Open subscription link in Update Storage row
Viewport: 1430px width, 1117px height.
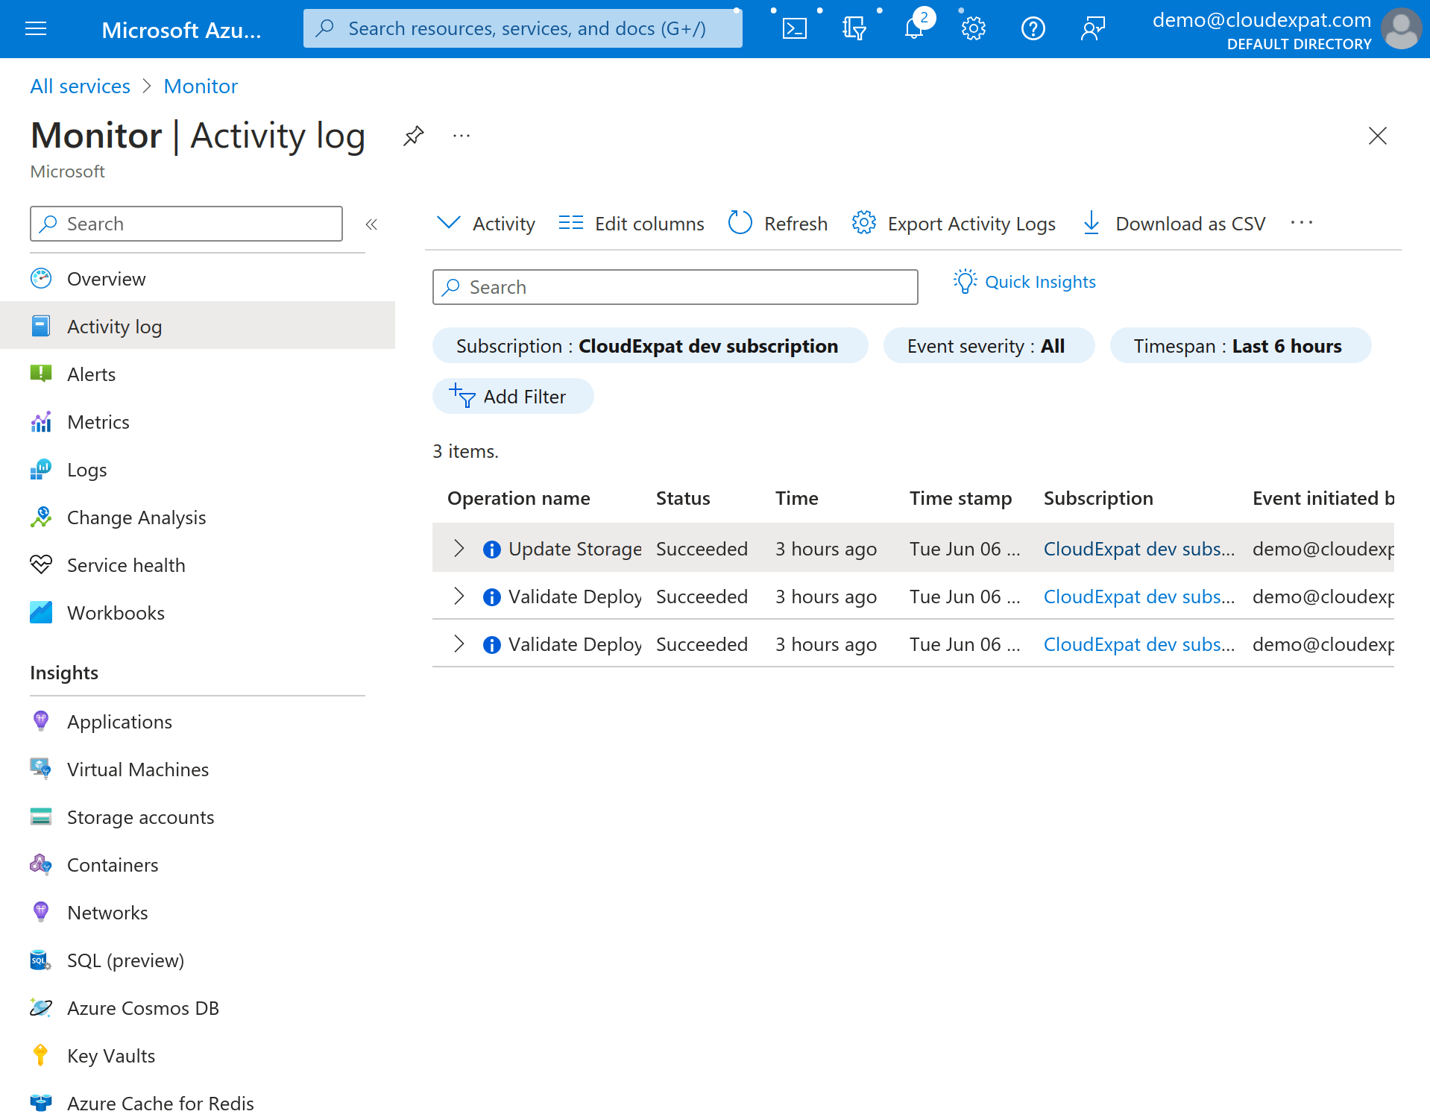[x=1139, y=550]
